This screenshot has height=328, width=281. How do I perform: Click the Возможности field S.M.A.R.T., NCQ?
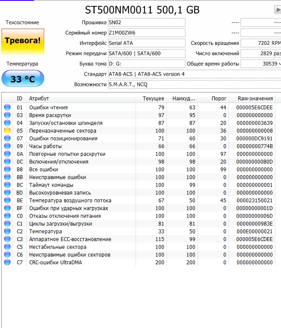tap(195, 84)
